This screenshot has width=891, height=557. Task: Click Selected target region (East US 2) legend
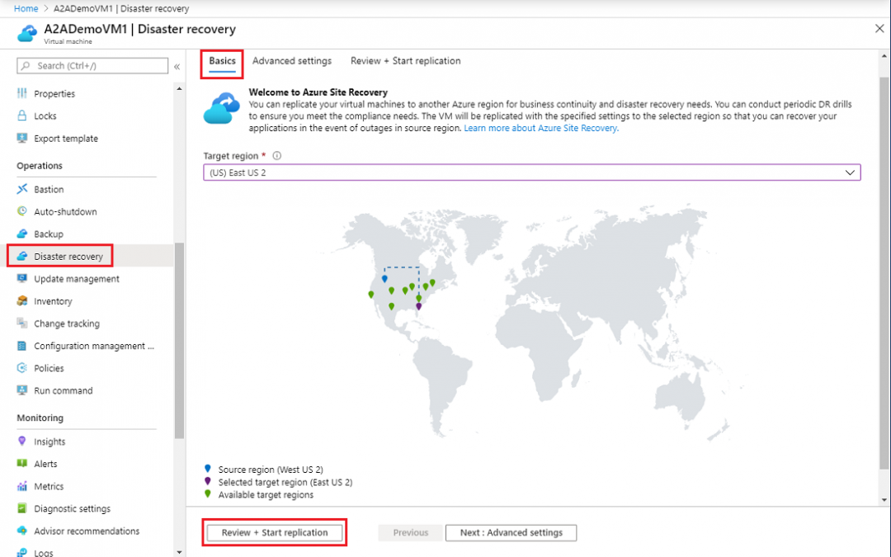tap(285, 482)
